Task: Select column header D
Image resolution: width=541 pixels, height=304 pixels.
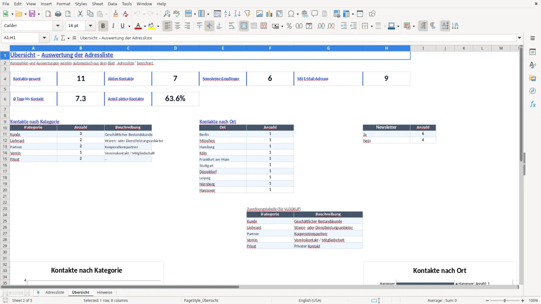Action: 175,48
